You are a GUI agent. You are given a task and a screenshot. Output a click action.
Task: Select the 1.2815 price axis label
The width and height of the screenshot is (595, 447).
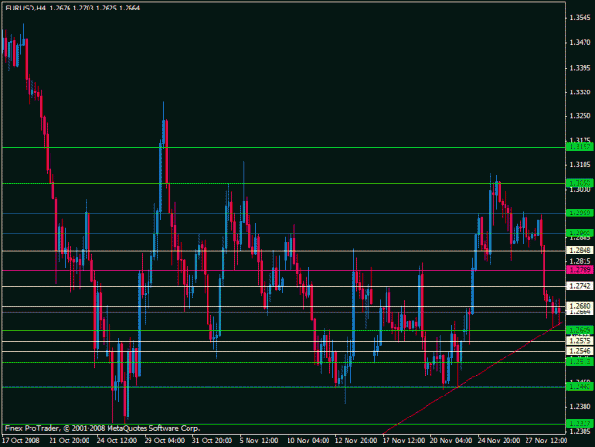[580, 261]
